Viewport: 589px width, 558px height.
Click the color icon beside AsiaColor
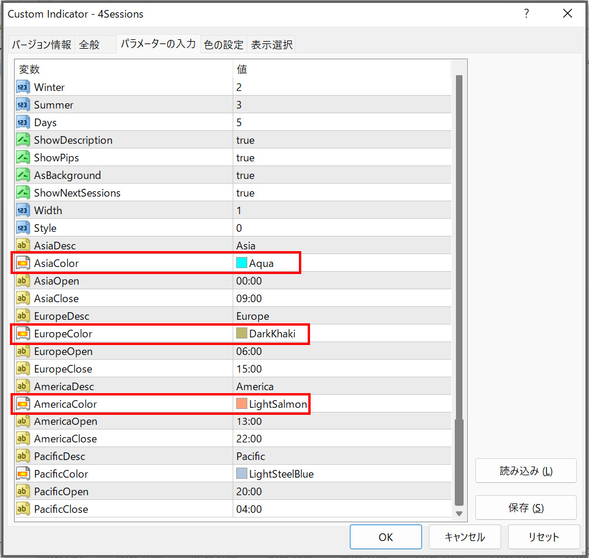[x=23, y=263]
